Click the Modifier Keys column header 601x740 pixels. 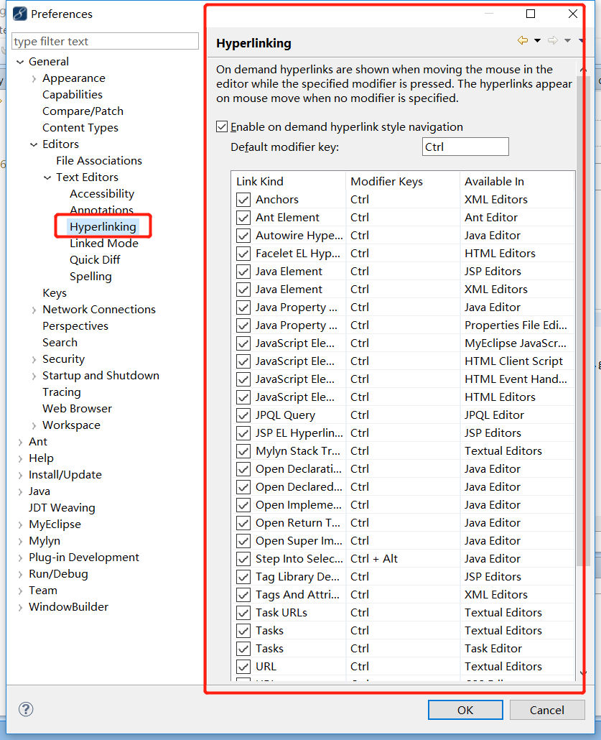click(x=403, y=181)
